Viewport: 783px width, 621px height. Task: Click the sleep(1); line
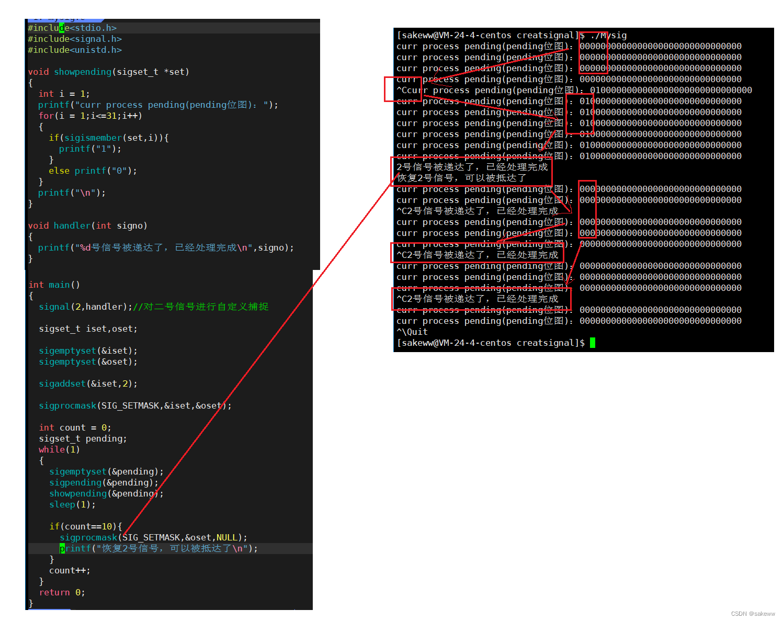click(x=73, y=504)
